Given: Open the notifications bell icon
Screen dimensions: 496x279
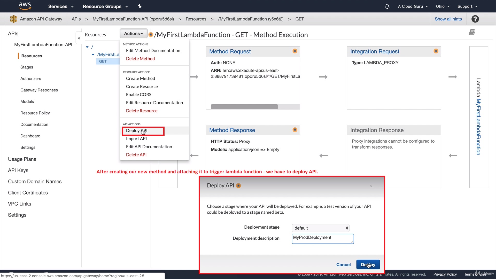Looking at the screenshot, I should point(387,6).
